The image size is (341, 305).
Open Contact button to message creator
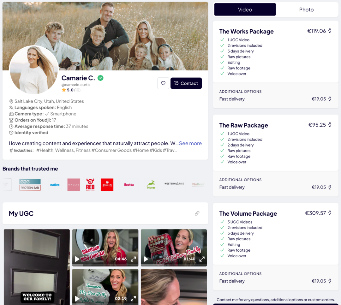186,83
